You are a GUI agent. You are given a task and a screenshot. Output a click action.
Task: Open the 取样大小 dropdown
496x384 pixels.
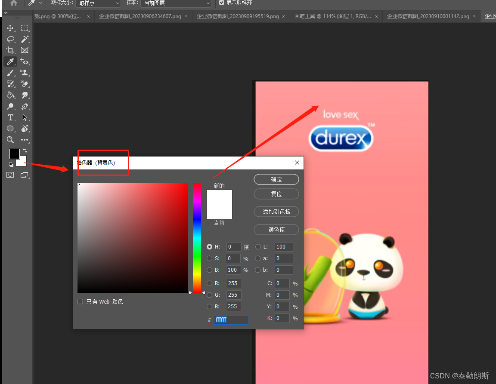(98, 3)
